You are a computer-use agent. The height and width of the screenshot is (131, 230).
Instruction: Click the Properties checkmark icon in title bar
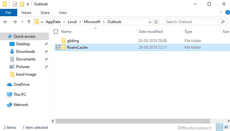pyautogui.click(x=15, y=4)
